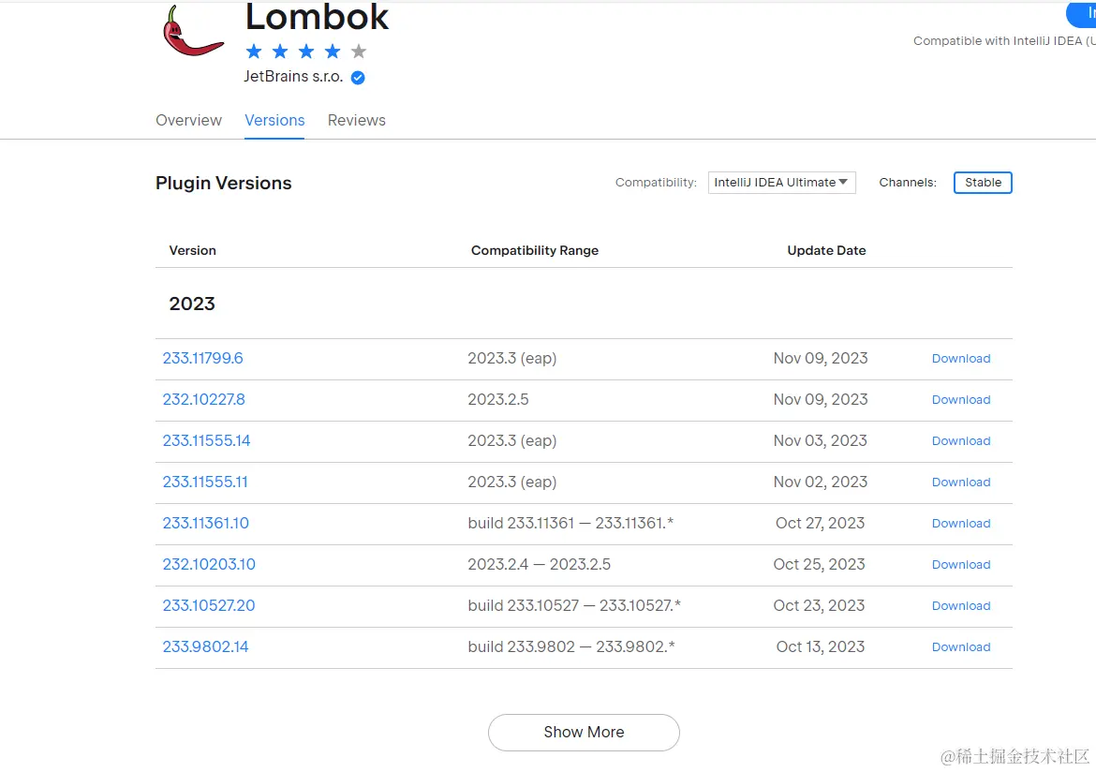The height and width of the screenshot is (772, 1096).
Task: Click the 2023.2.5 compatibility cell
Action: pos(498,399)
